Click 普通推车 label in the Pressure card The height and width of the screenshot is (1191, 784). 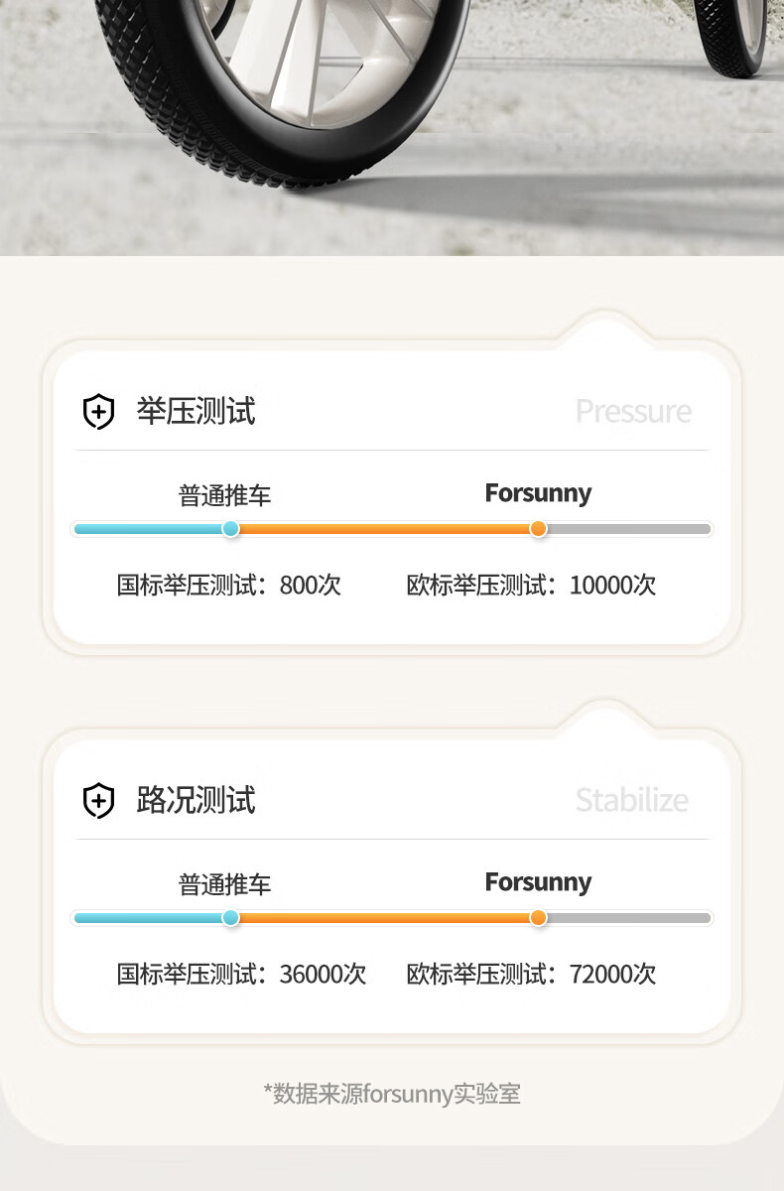point(224,495)
